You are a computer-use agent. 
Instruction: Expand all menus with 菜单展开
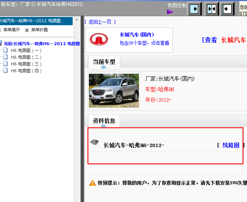[12, 30]
